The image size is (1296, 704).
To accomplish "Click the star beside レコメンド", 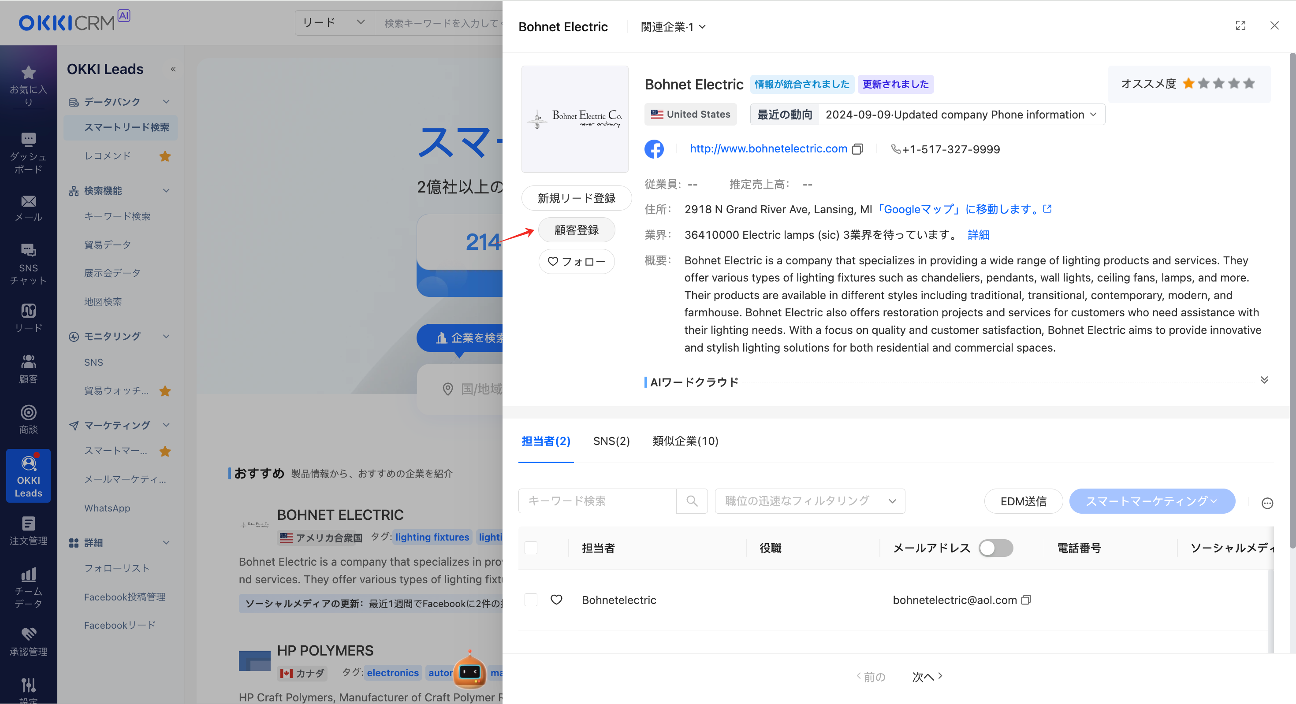I will 165,156.
